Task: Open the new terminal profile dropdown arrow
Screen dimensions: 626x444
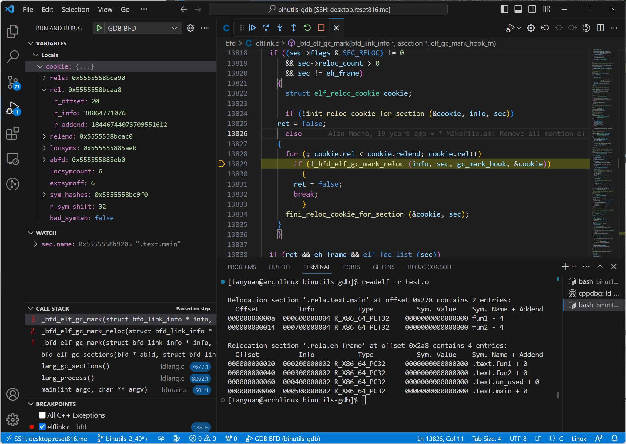Action: [574, 267]
